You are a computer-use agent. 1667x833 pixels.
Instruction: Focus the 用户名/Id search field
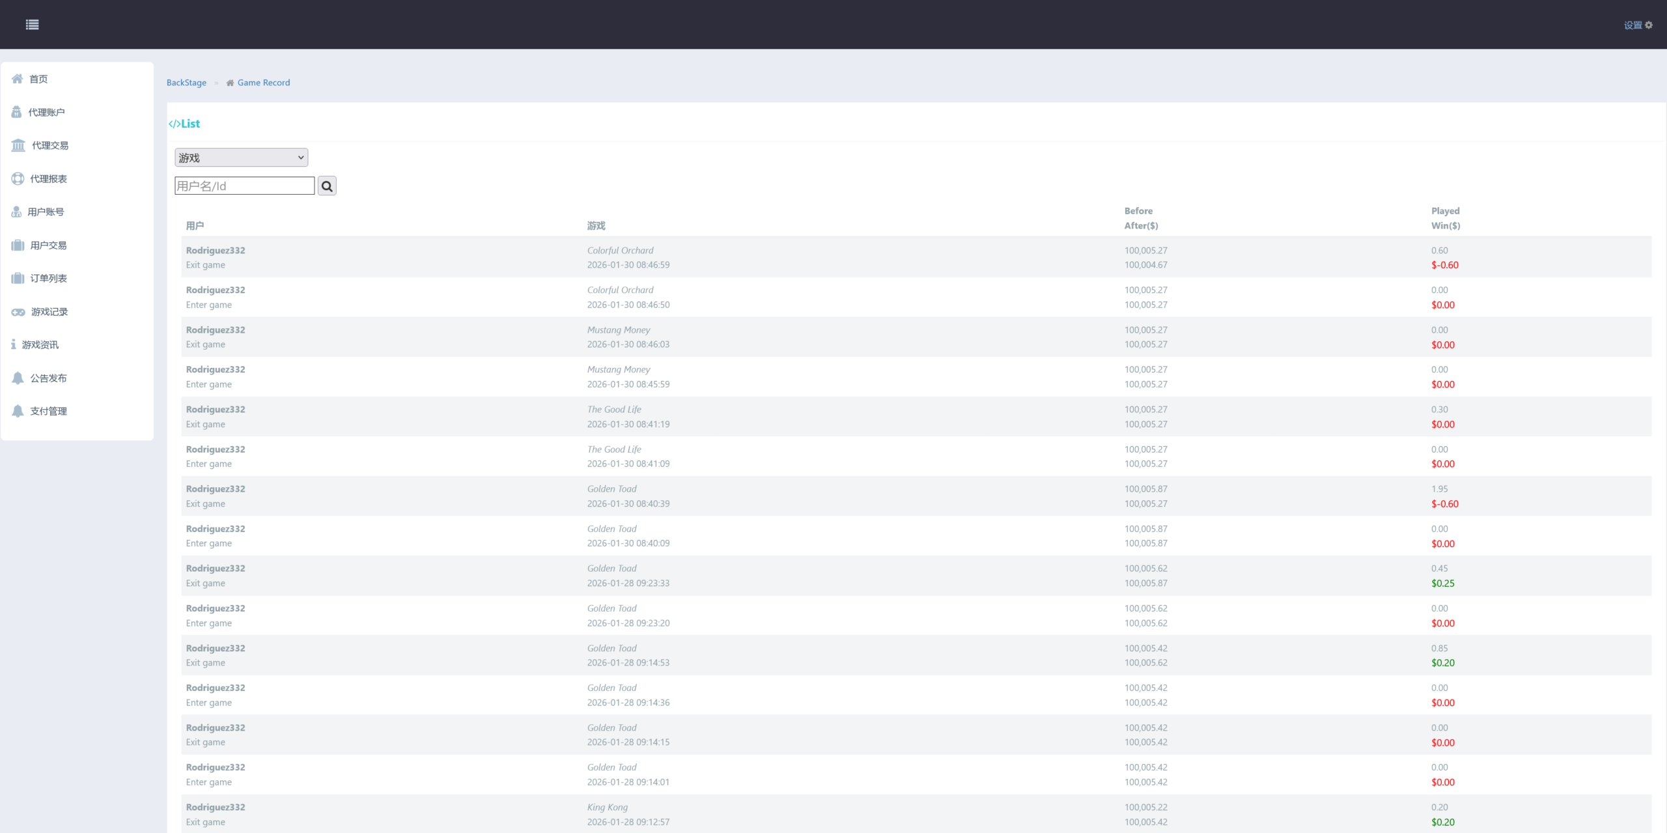[x=244, y=186]
